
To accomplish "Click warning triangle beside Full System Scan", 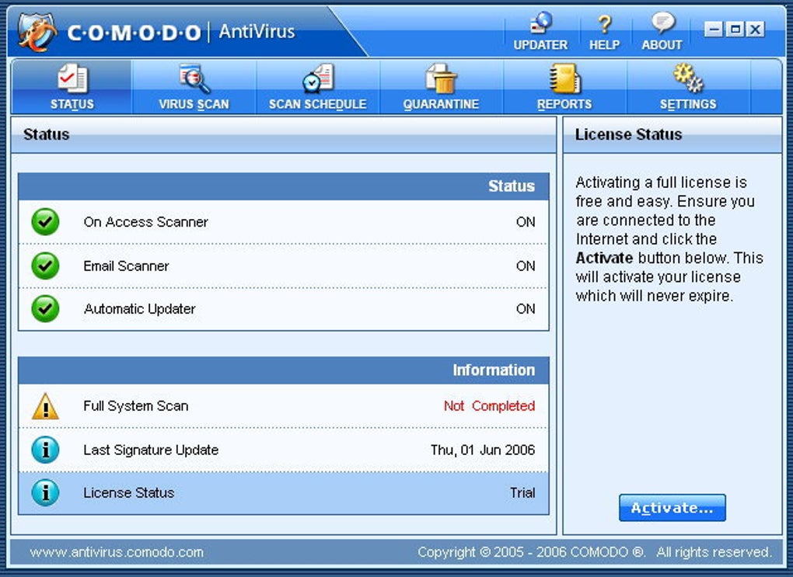I will [46, 406].
